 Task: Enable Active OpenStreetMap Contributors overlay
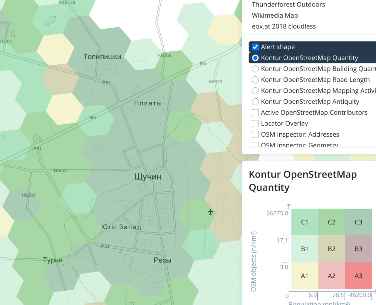pos(256,113)
